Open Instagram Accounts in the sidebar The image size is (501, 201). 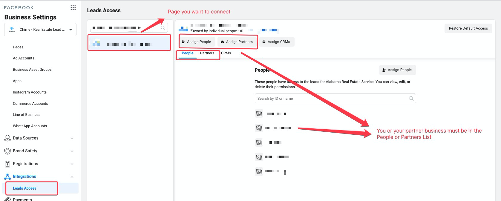[30, 92]
